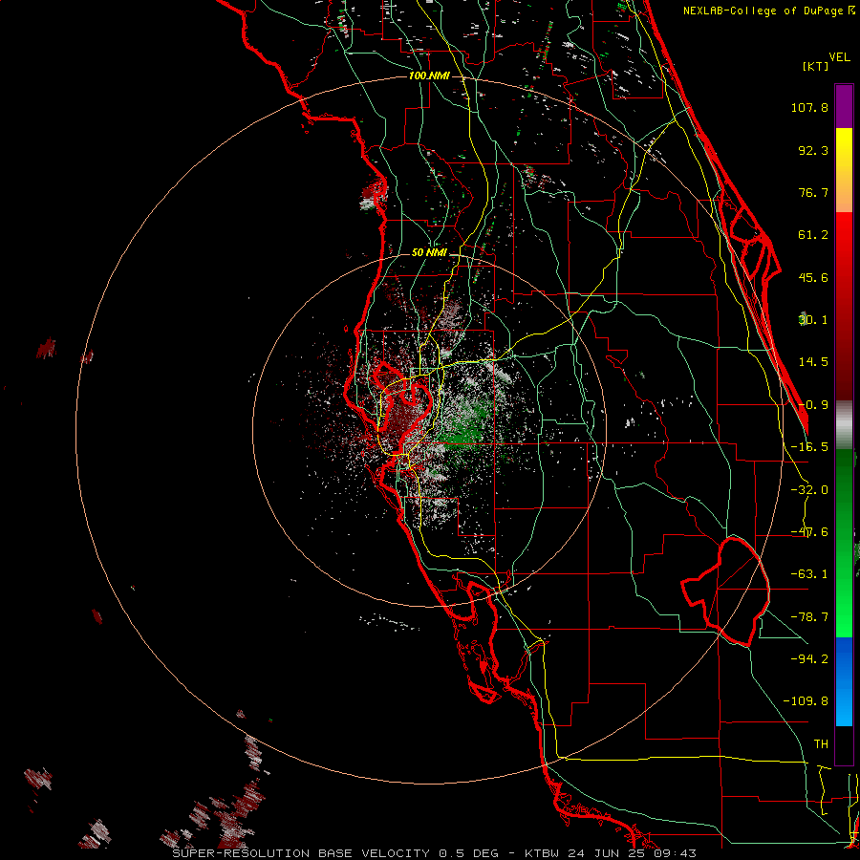Click the TH threshold label
Screen dimensions: 860x860
point(821,744)
